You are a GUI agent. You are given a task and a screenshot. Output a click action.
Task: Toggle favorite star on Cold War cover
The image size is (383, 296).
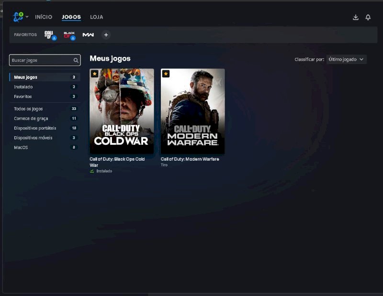(95, 74)
